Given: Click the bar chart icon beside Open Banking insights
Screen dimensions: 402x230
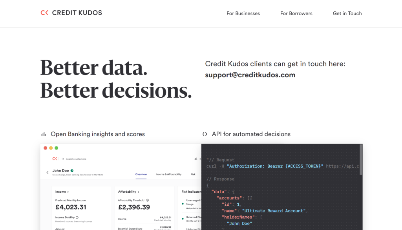Looking at the screenshot, I should [x=44, y=134].
